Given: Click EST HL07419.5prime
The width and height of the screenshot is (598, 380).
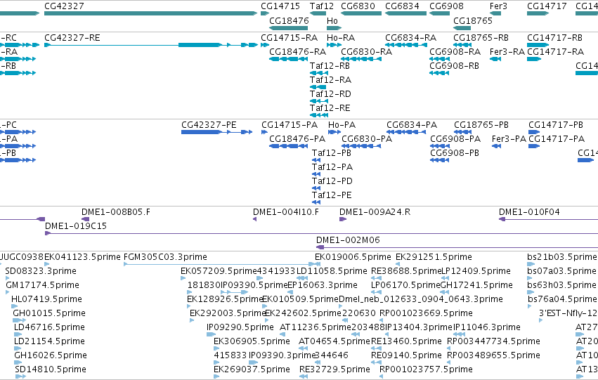Looking at the screenshot, I should point(46,300).
